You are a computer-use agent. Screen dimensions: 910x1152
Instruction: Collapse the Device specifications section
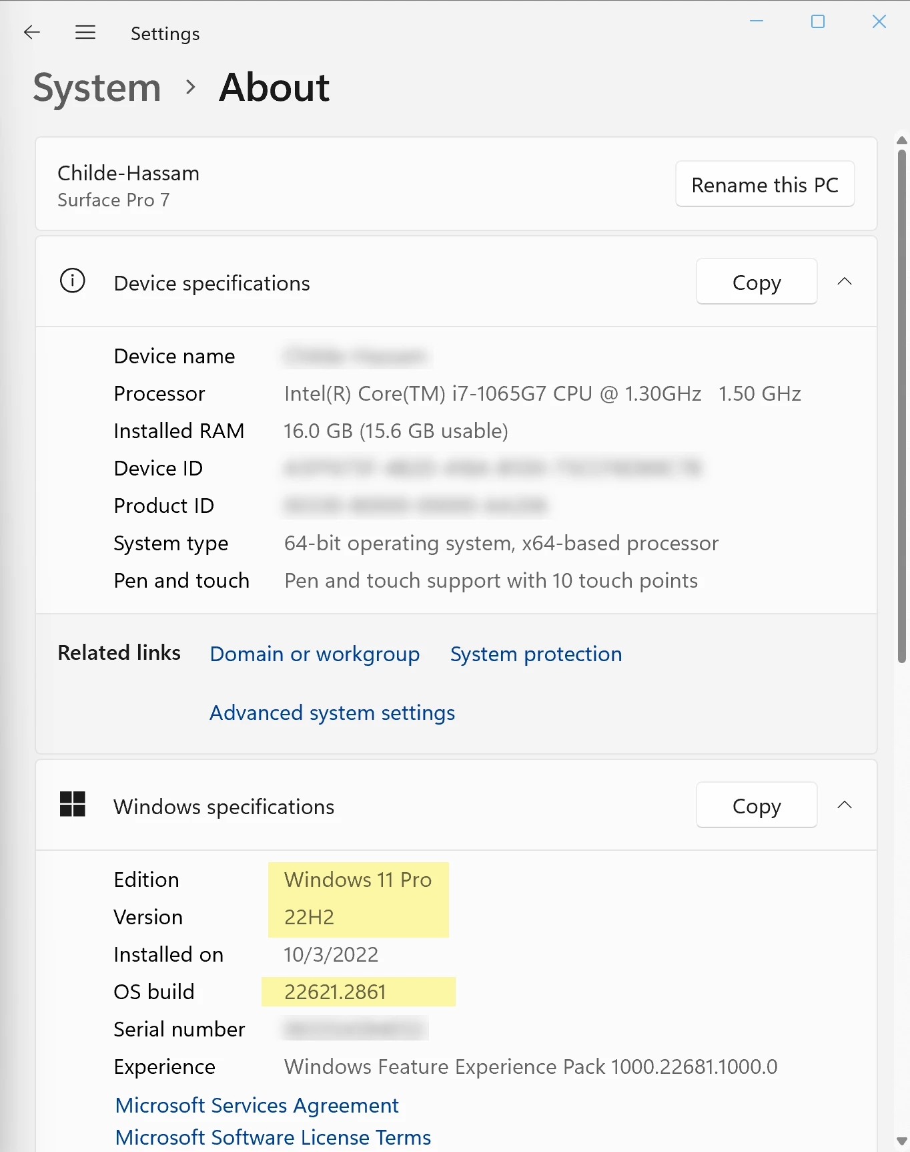click(845, 281)
